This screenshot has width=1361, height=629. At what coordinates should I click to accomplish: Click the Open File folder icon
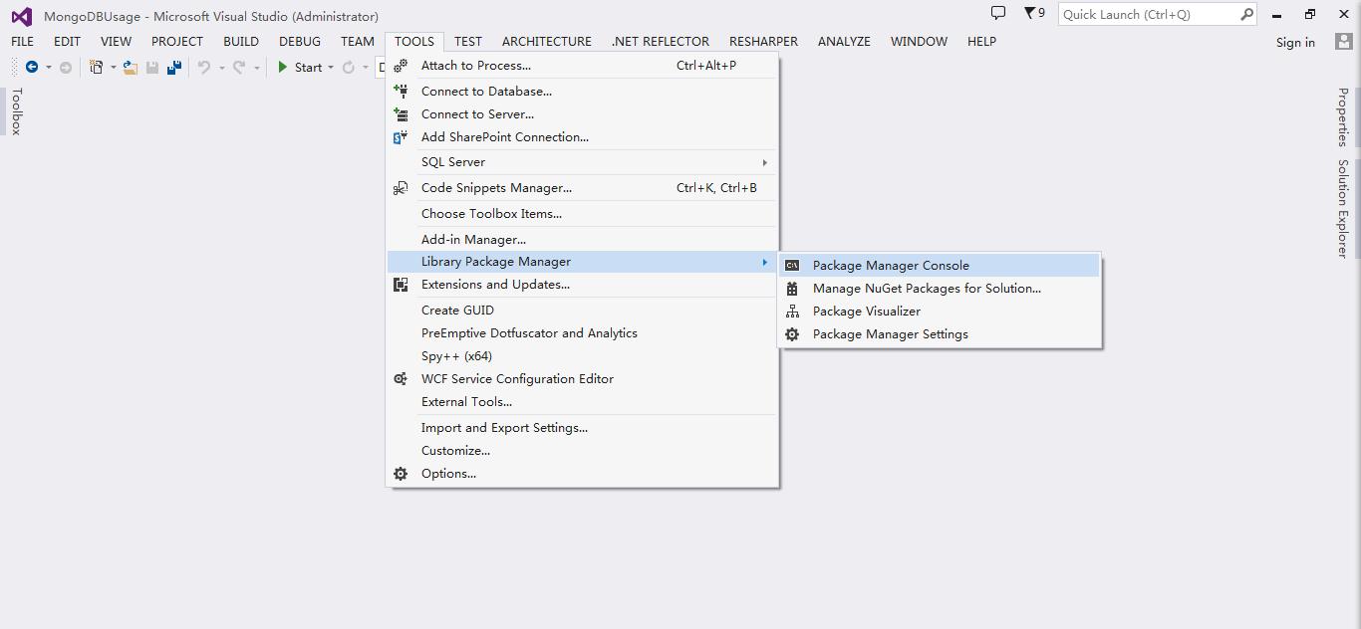[130, 67]
